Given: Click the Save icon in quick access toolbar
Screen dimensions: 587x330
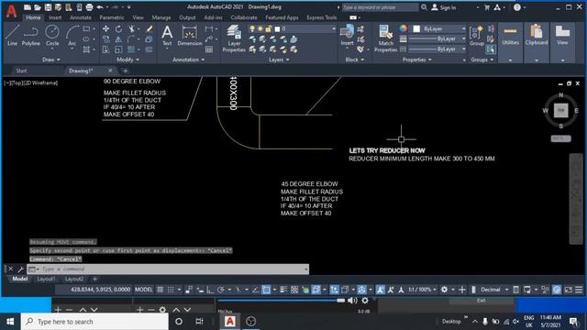Looking at the screenshot, I should pyautogui.click(x=48, y=7).
